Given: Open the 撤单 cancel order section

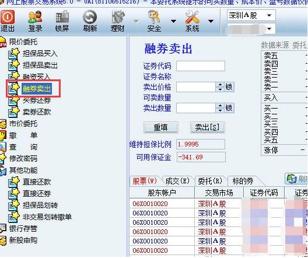Looking at the screenshot, I should click(x=23, y=135).
